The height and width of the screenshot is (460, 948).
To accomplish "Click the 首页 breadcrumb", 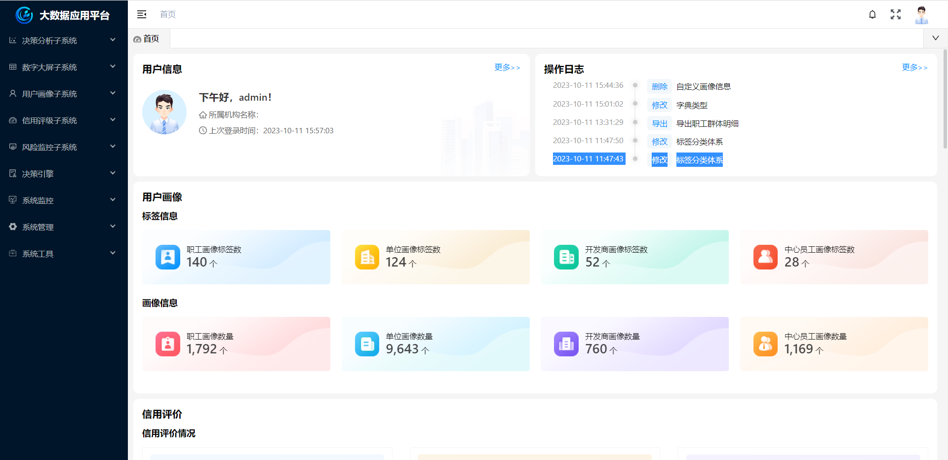I will click(168, 14).
